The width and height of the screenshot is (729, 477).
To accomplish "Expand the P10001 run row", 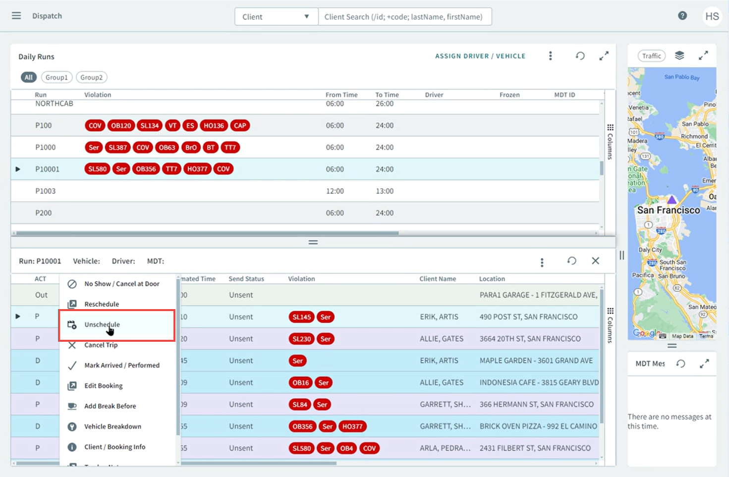I will pyautogui.click(x=18, y=169).
